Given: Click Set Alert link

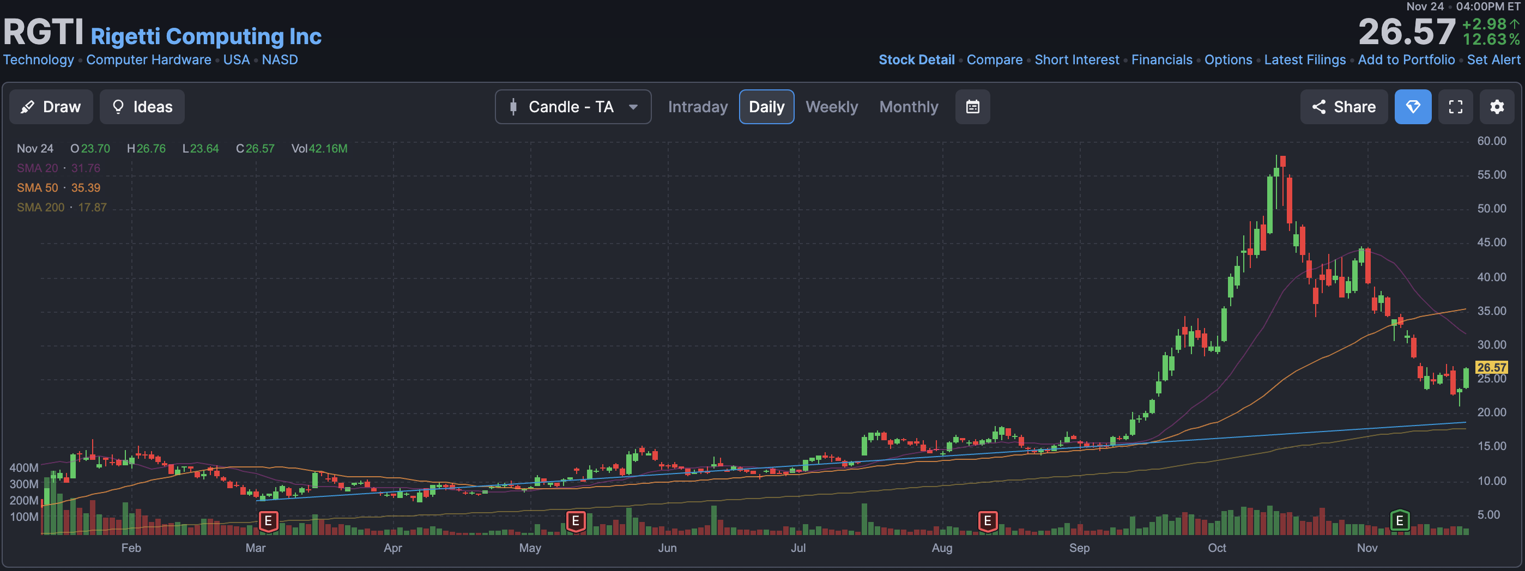Looking at the screenshot, I should pyautogui.click(x=1493, y=60).
